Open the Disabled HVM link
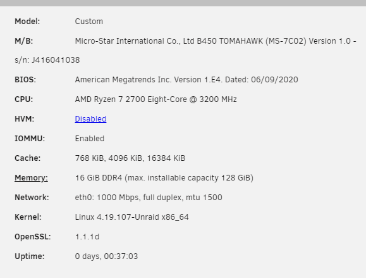Viewport: 366px width, 278px height. pos(90,119)
